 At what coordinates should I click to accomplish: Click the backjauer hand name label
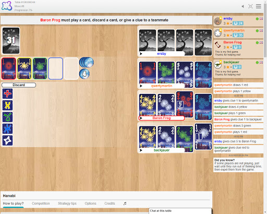tap(162, 150)
